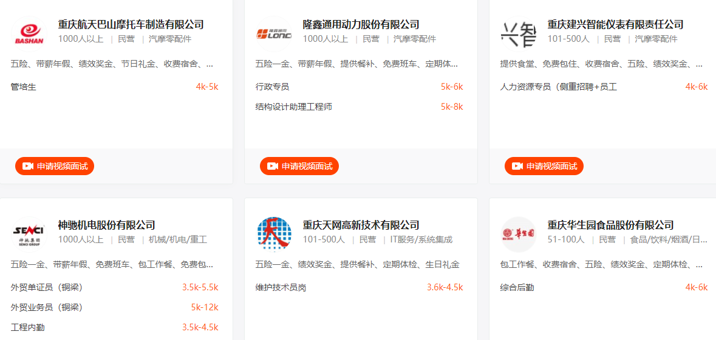This screenshot has width=716, height=340.
Task: Open company page 神驰机电股份有限公司
Action: tap(106, 225)
